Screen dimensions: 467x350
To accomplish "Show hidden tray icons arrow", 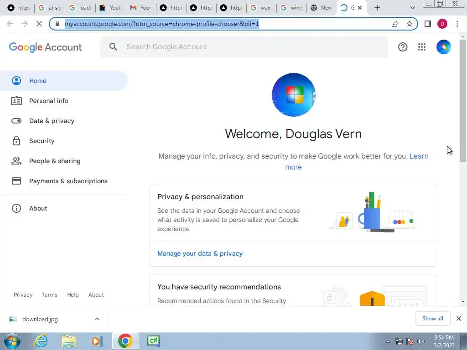I will (388, 342).
